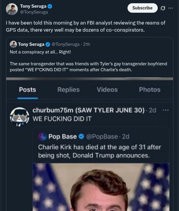
Task: Click Tony Seruga's profile avatar at top
Action: (12, 9)
